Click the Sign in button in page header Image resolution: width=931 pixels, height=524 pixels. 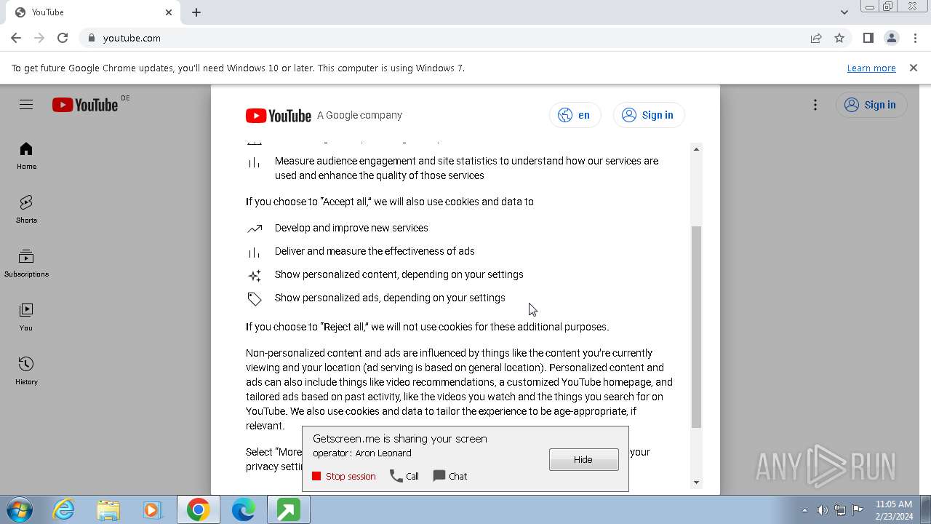871,105
